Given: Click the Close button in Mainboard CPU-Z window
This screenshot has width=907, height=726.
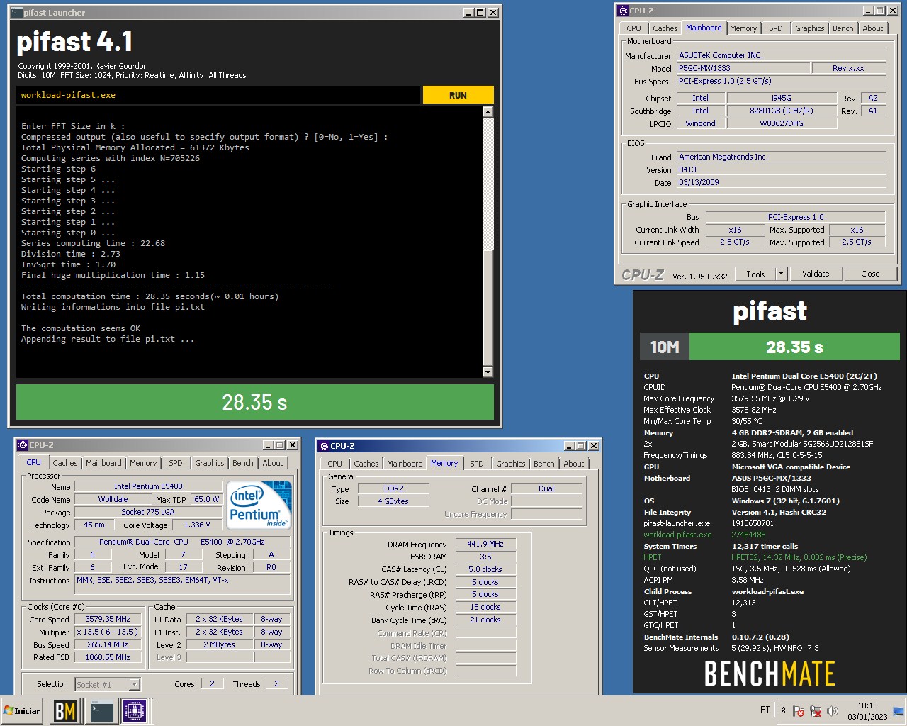Looking at the screenshot, I should pyautogui.click(x=870, y=274).
